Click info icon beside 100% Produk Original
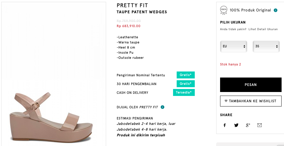284x146 pixels. tap(275, 10)
